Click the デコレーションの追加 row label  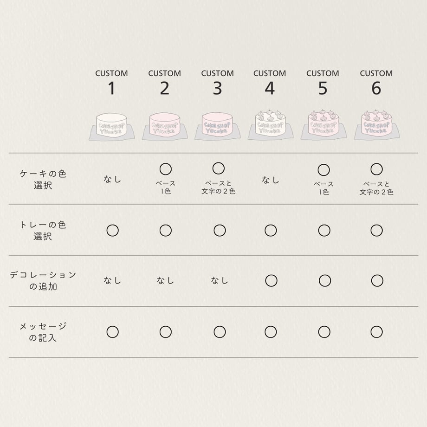[x=43, y=281]
